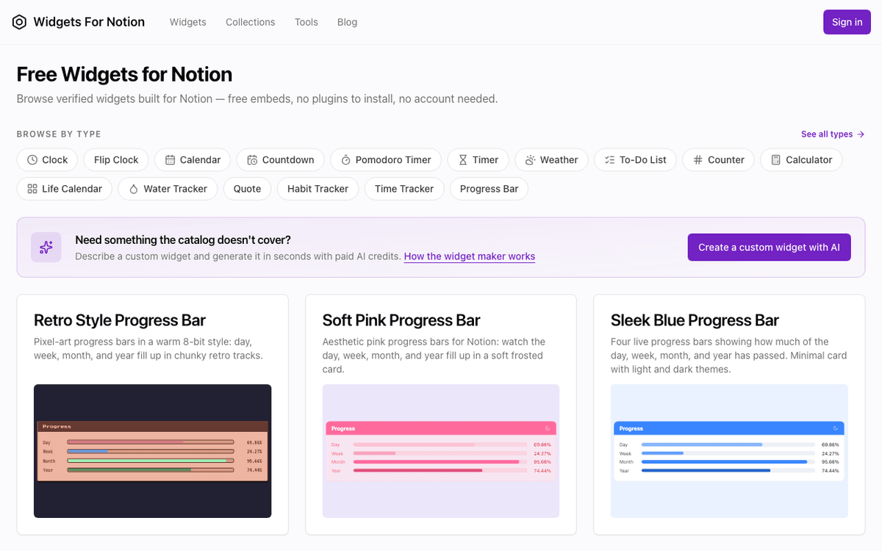Filter by Water Tracker type
882x551 pixels.
coord(168,189)
